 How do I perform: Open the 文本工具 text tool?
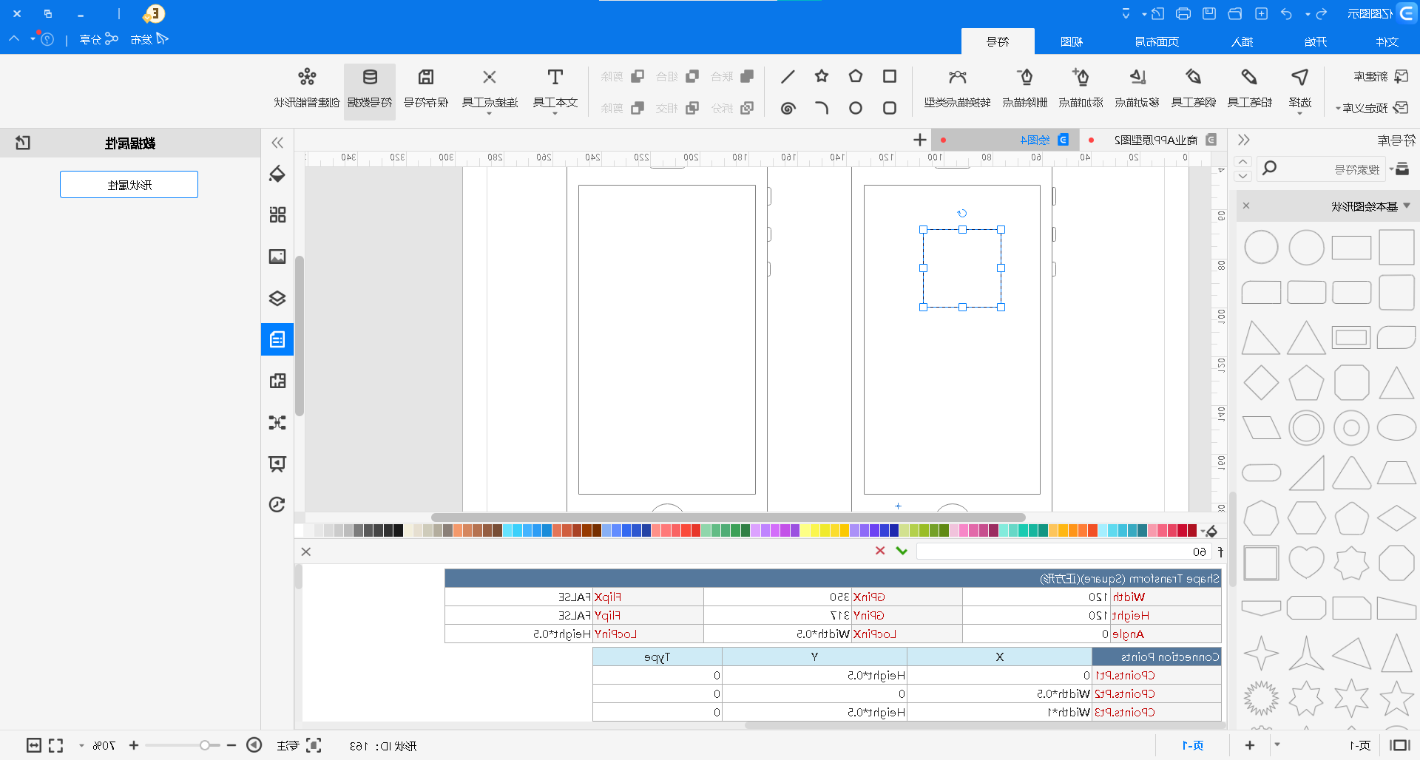(555, 89)
